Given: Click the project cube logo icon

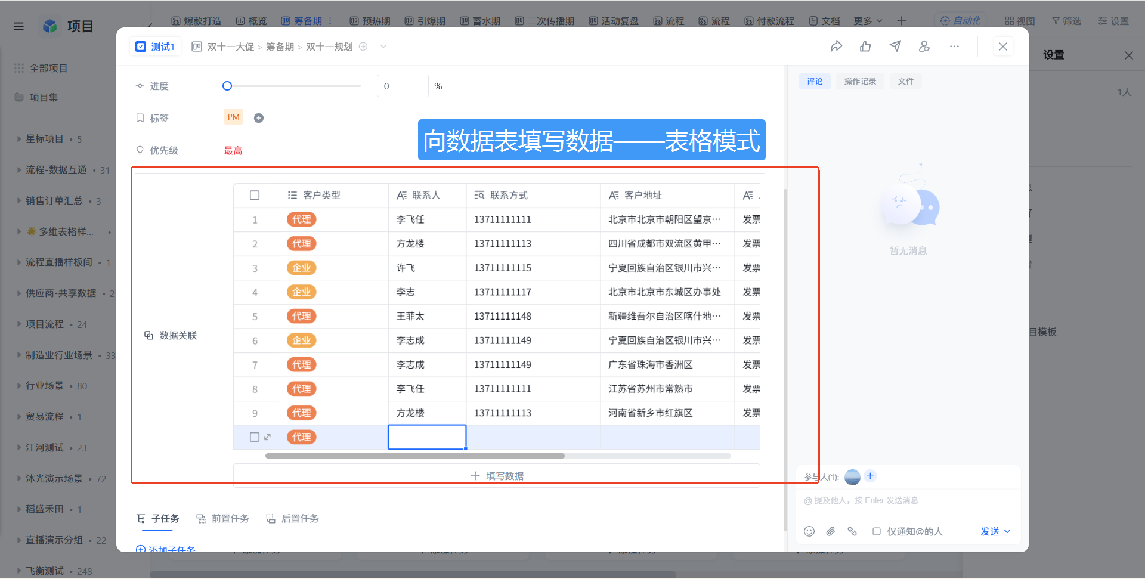Looking at the screenshot, I should pos(50,26).
